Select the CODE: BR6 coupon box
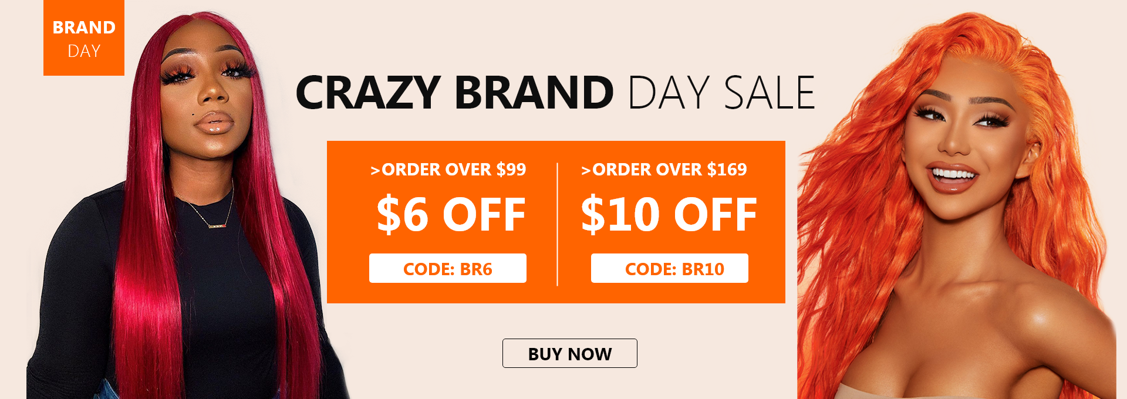1127x399 pixels. point(448,268)
